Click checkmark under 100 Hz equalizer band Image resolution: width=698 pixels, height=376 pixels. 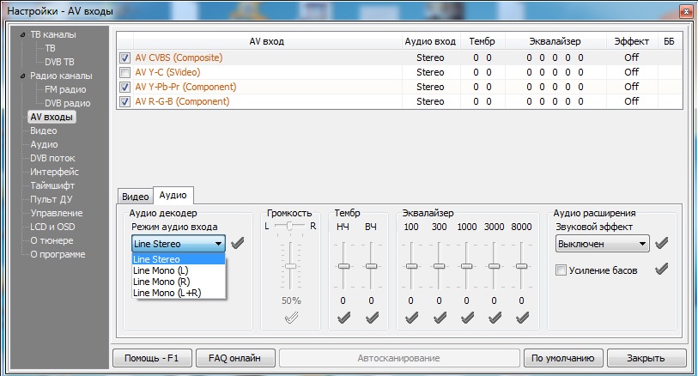pyautogui.click(x=411, y=318)
